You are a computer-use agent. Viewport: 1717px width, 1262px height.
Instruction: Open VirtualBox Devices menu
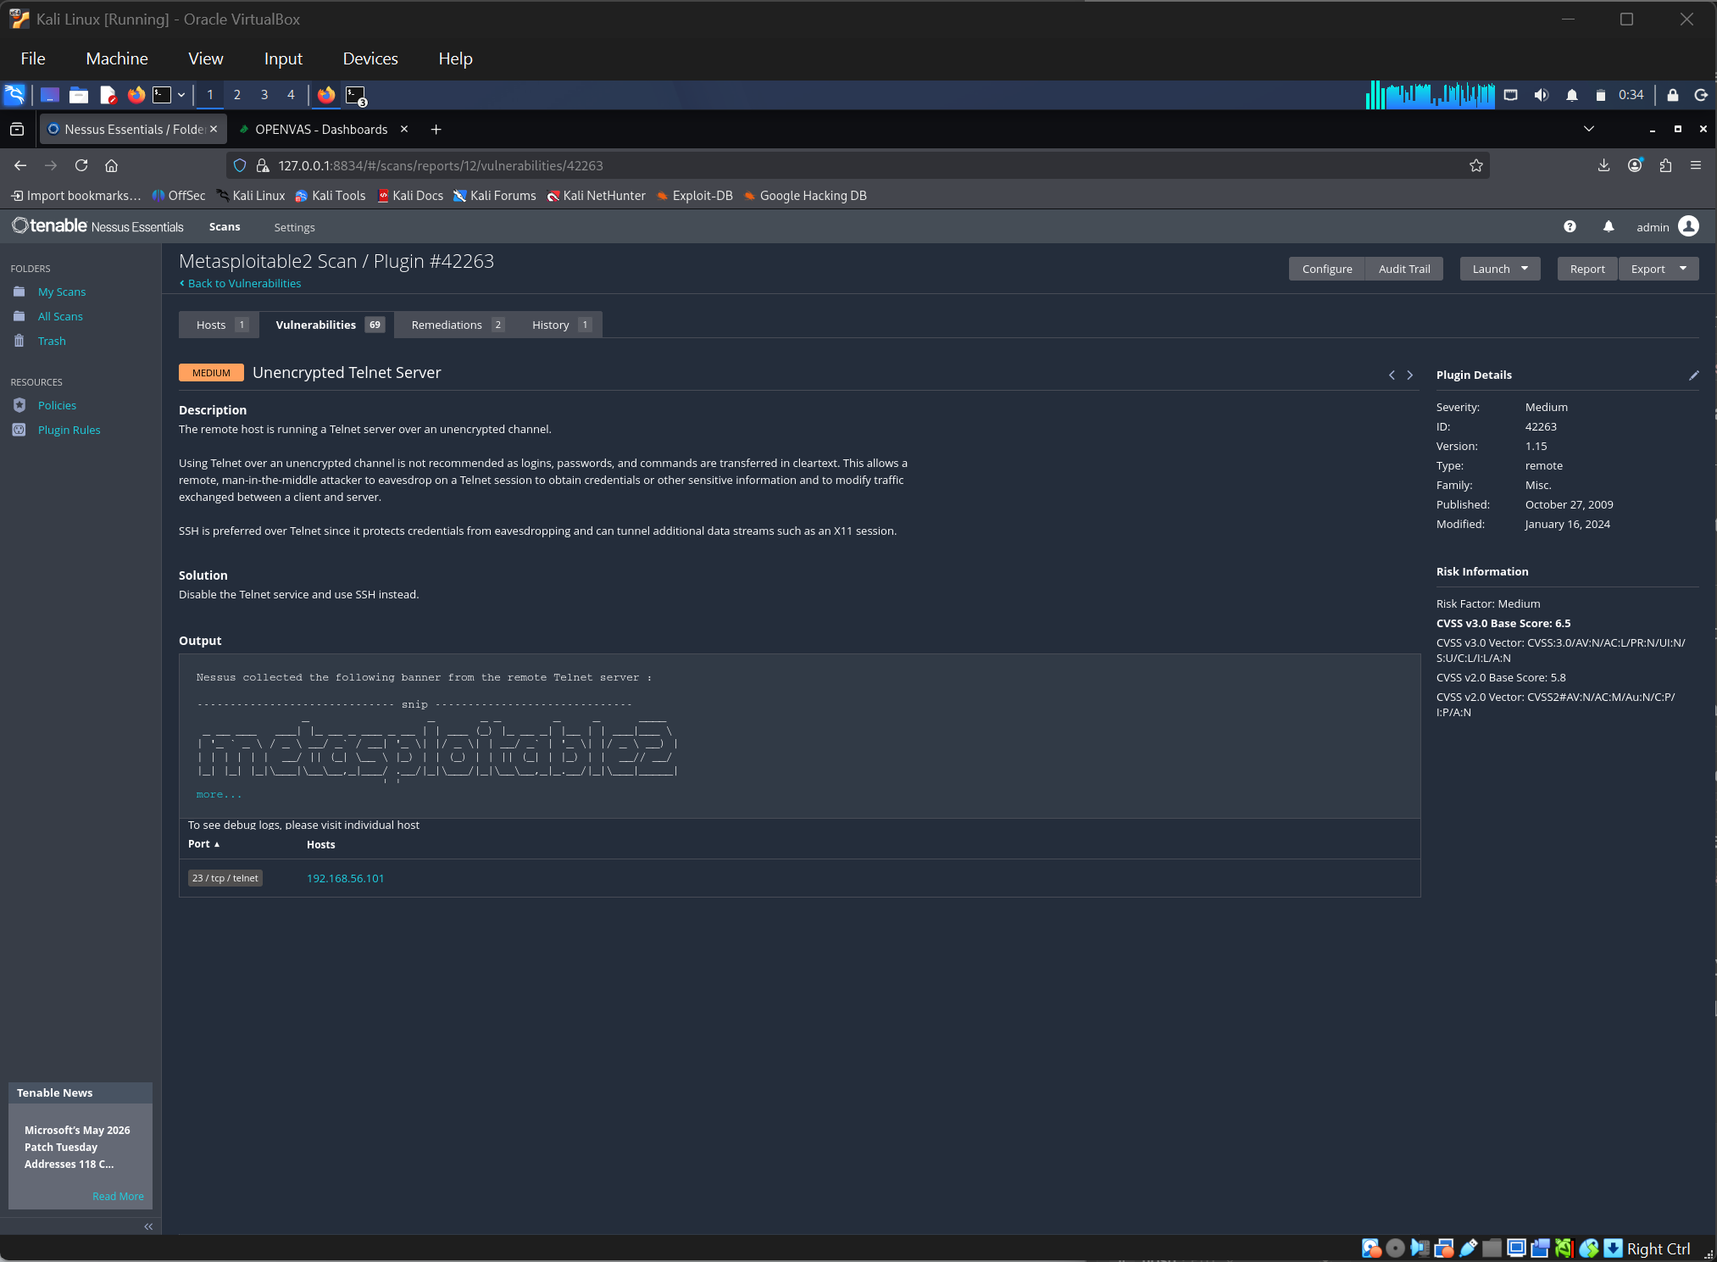(370, 58)
